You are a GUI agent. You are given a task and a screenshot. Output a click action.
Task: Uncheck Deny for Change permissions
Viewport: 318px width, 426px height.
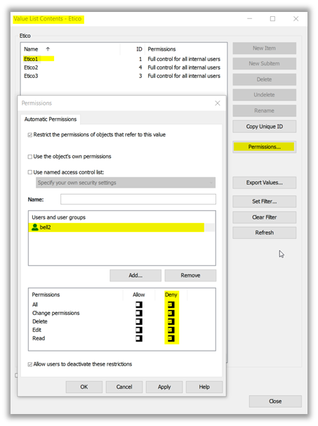(x=171, y=313)
